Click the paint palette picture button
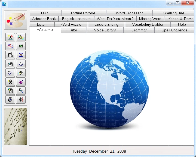This screenshot has width=196, height=157. pos(16,20)
